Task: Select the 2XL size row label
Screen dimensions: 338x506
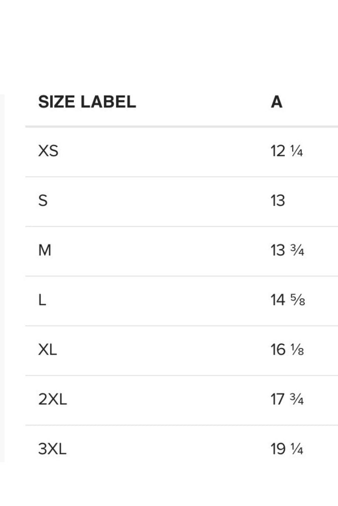Action: pyautogui.click(x=52, y=399)
